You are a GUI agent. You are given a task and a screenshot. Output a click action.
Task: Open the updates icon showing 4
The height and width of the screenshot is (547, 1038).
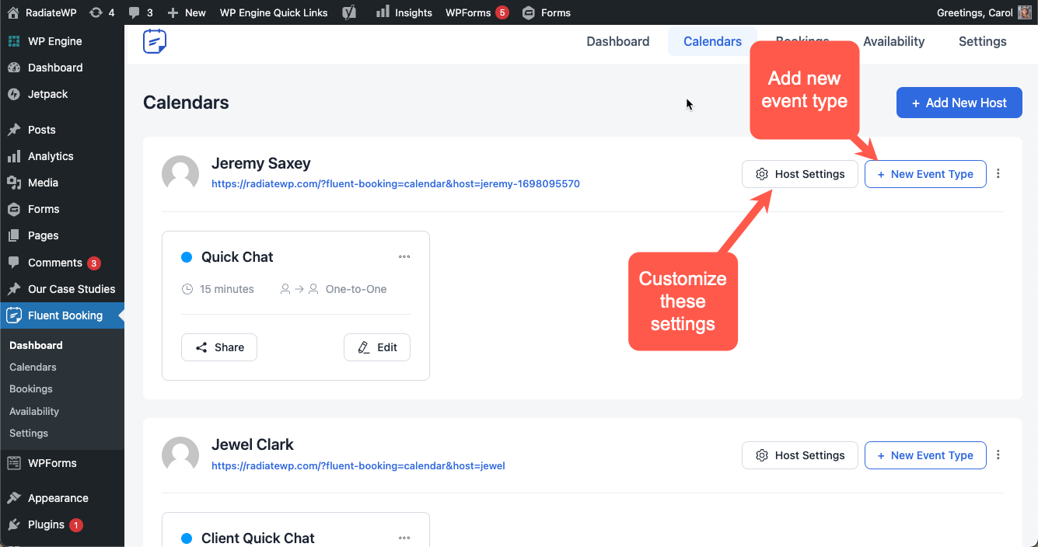96,12
